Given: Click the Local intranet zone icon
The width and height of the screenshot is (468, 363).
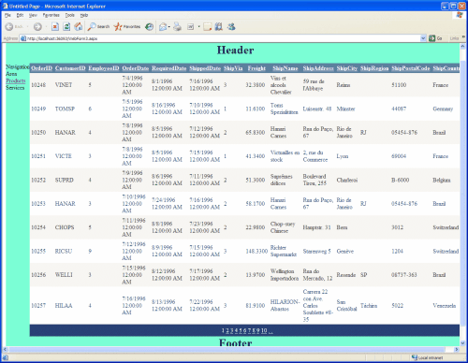Looking at the screenshot, I should coord(415,357).
